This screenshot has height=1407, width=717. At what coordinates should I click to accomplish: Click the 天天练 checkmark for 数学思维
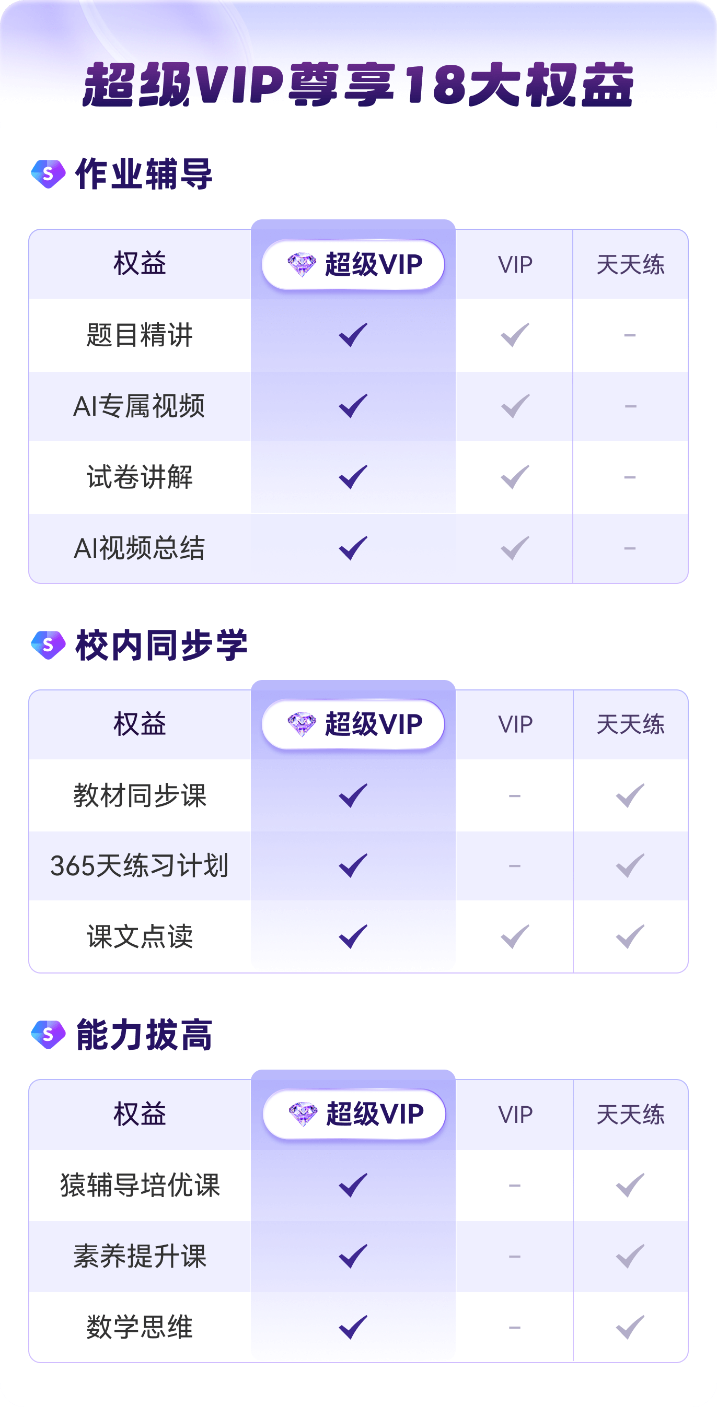coord(630,1327)
